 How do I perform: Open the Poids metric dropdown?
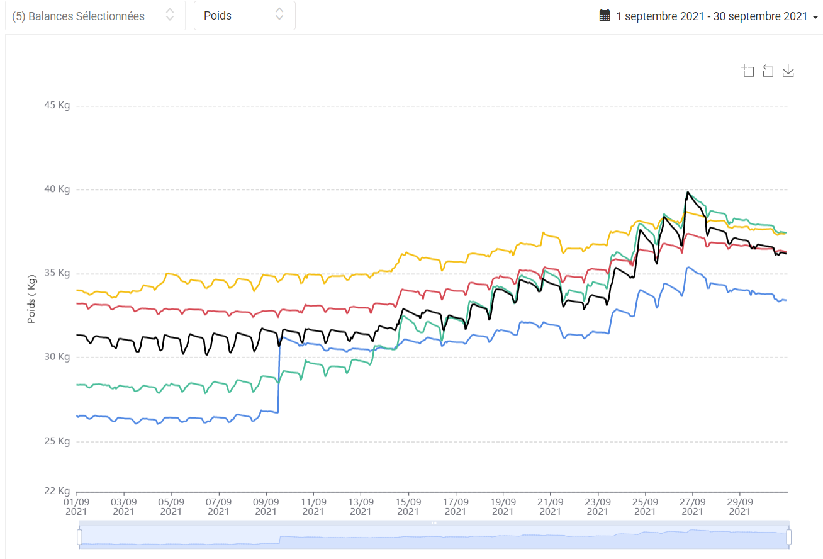coord(245,16)
